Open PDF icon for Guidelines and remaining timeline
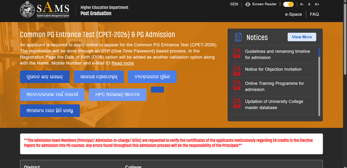 pyautogui.click(x=237, y=53)
